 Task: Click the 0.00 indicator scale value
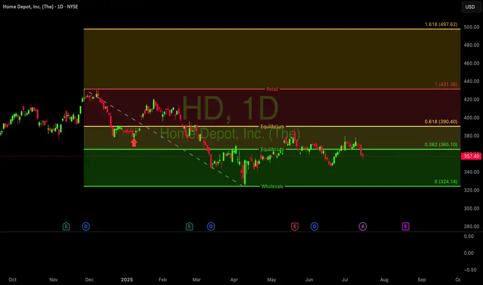coord(469,253)
